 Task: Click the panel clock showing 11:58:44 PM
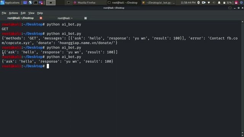tap(188, 3)
